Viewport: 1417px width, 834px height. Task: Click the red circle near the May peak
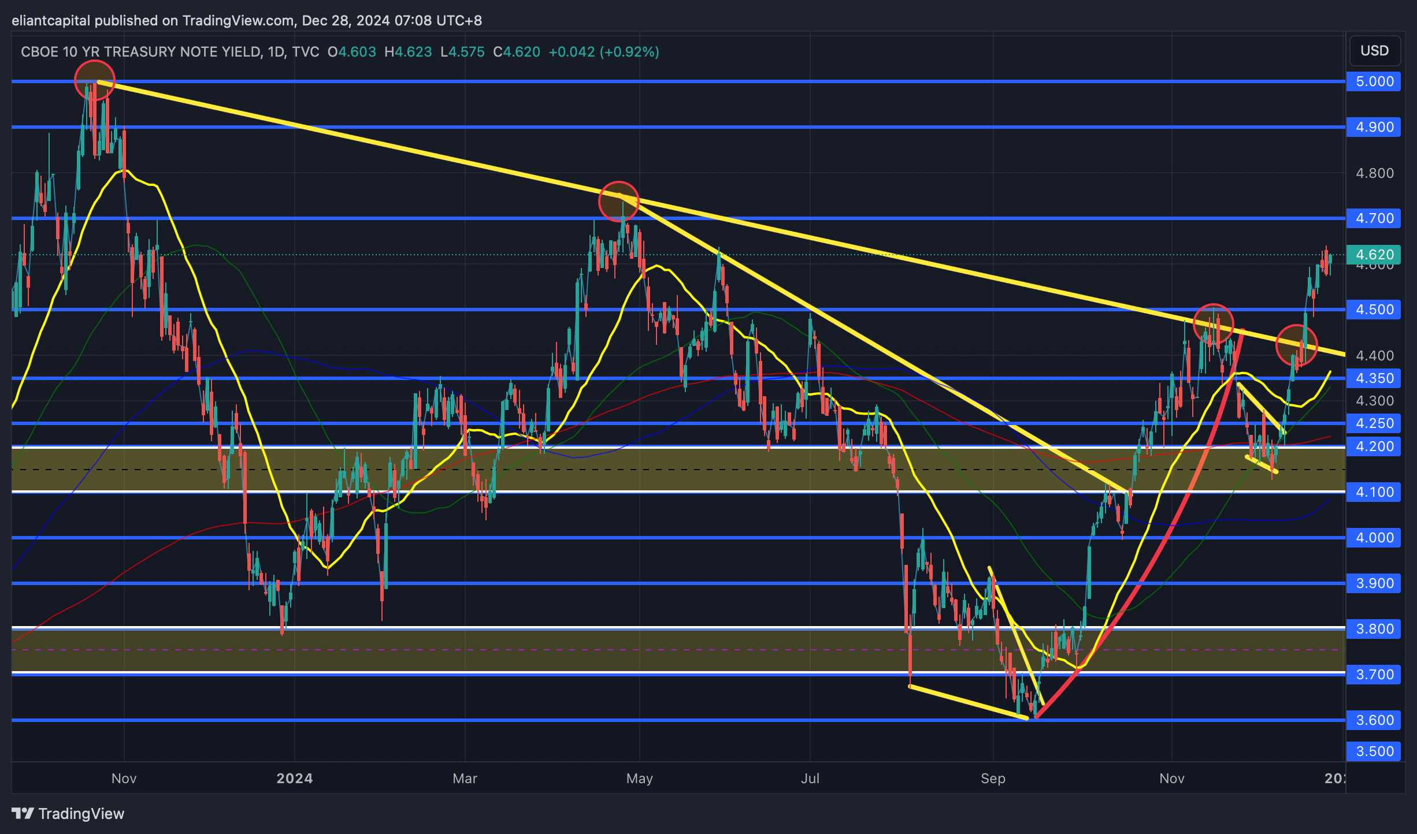coord(618,202)
